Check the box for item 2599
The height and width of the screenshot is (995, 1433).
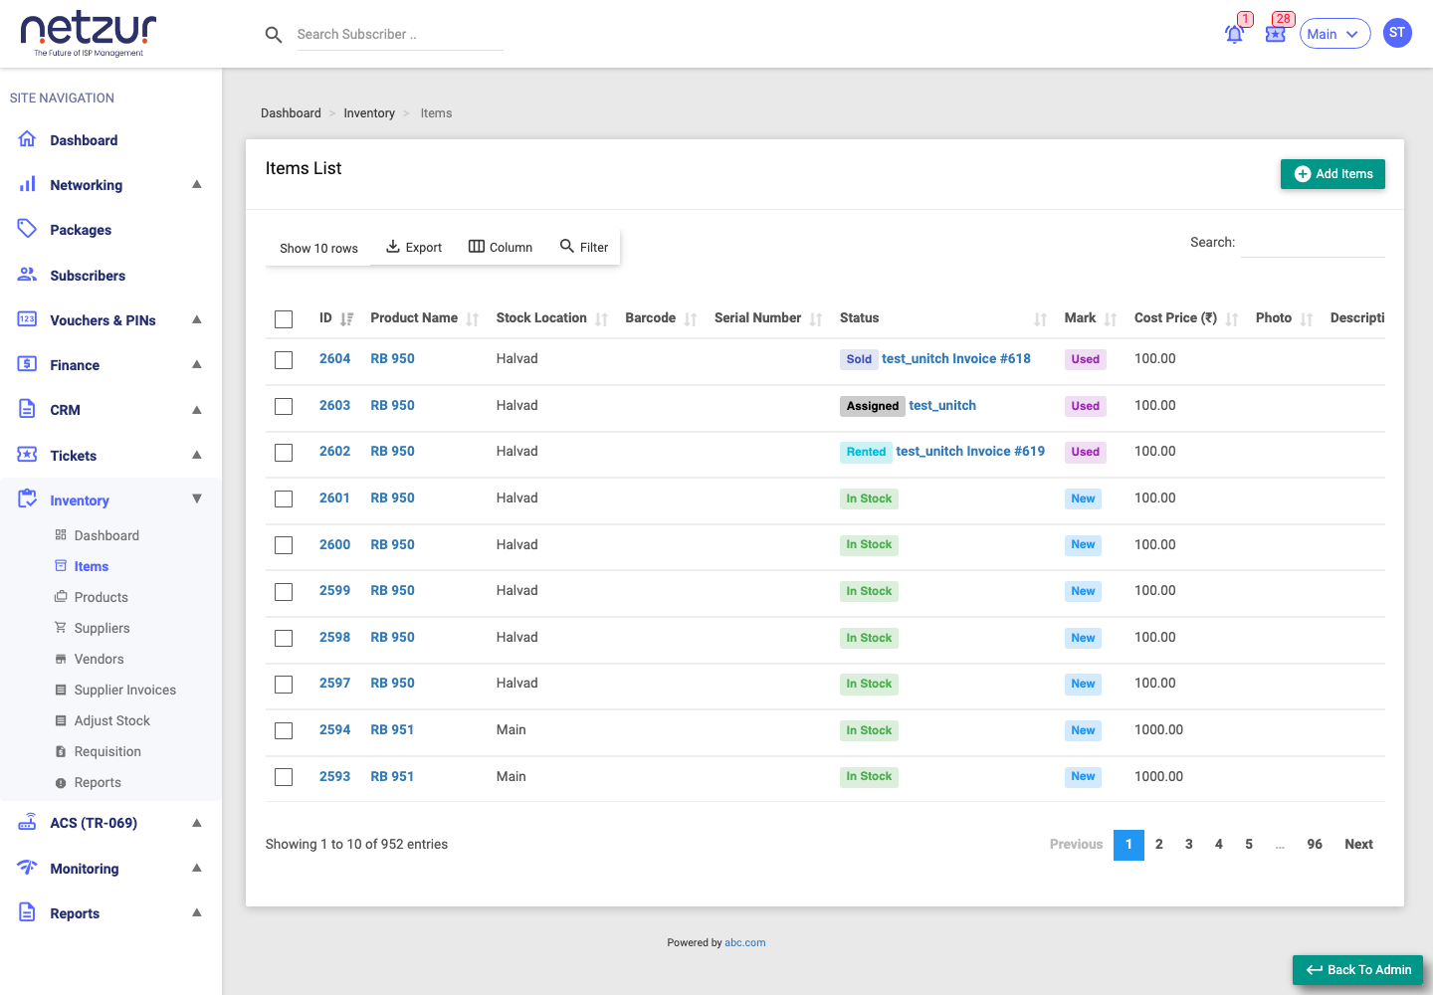point(284,592)
